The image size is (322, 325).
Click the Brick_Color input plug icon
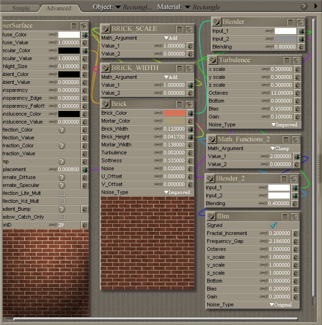pyautogui.click(x=190, y=113)
